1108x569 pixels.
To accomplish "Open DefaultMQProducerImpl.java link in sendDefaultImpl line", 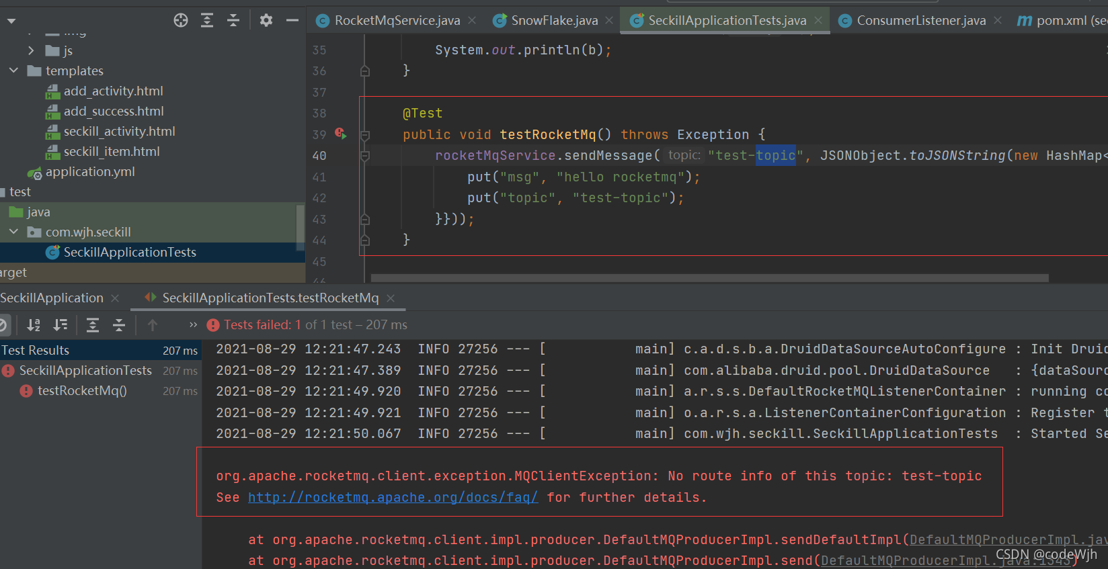I will point(1008,539).
